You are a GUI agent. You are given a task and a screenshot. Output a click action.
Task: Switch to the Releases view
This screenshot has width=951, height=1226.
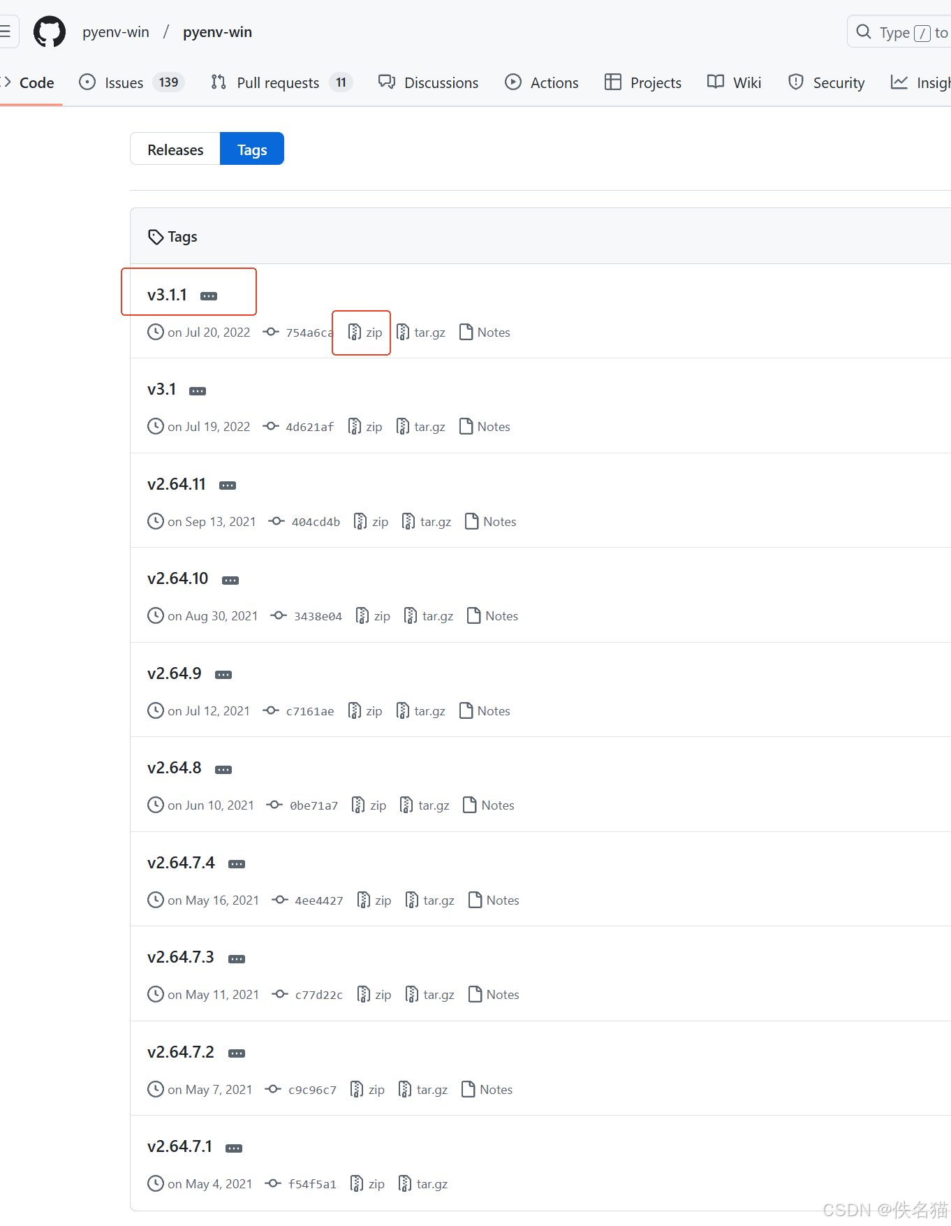[x=175, y=149]
